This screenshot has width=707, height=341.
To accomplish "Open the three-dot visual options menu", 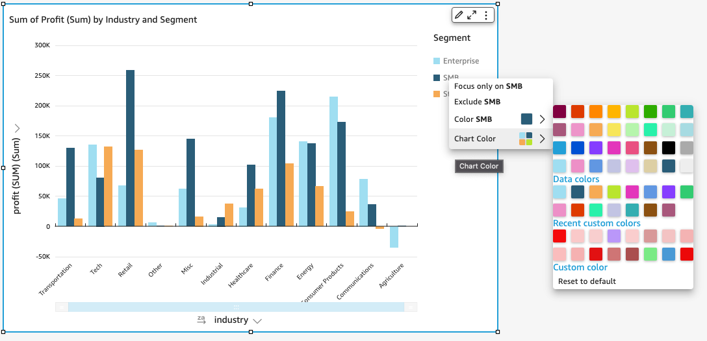I will tap(486, 15).
